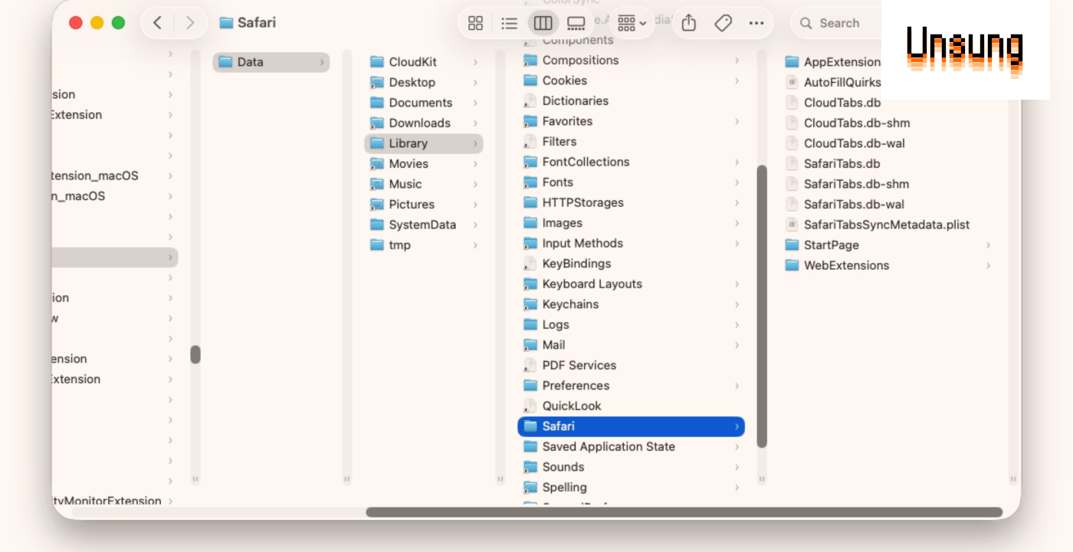Go forward with the right chevron
Viewport: 1073px width, 552px height.
(x=190, y=23)
